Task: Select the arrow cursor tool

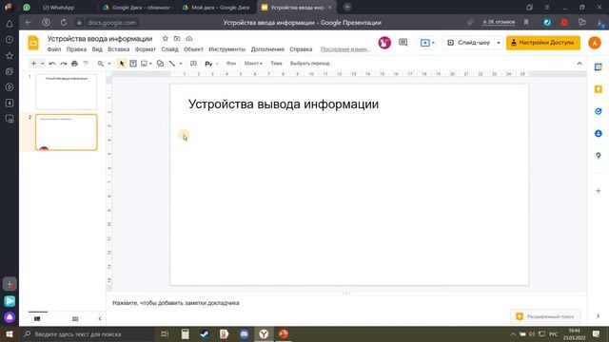Action: coord(122,64)
